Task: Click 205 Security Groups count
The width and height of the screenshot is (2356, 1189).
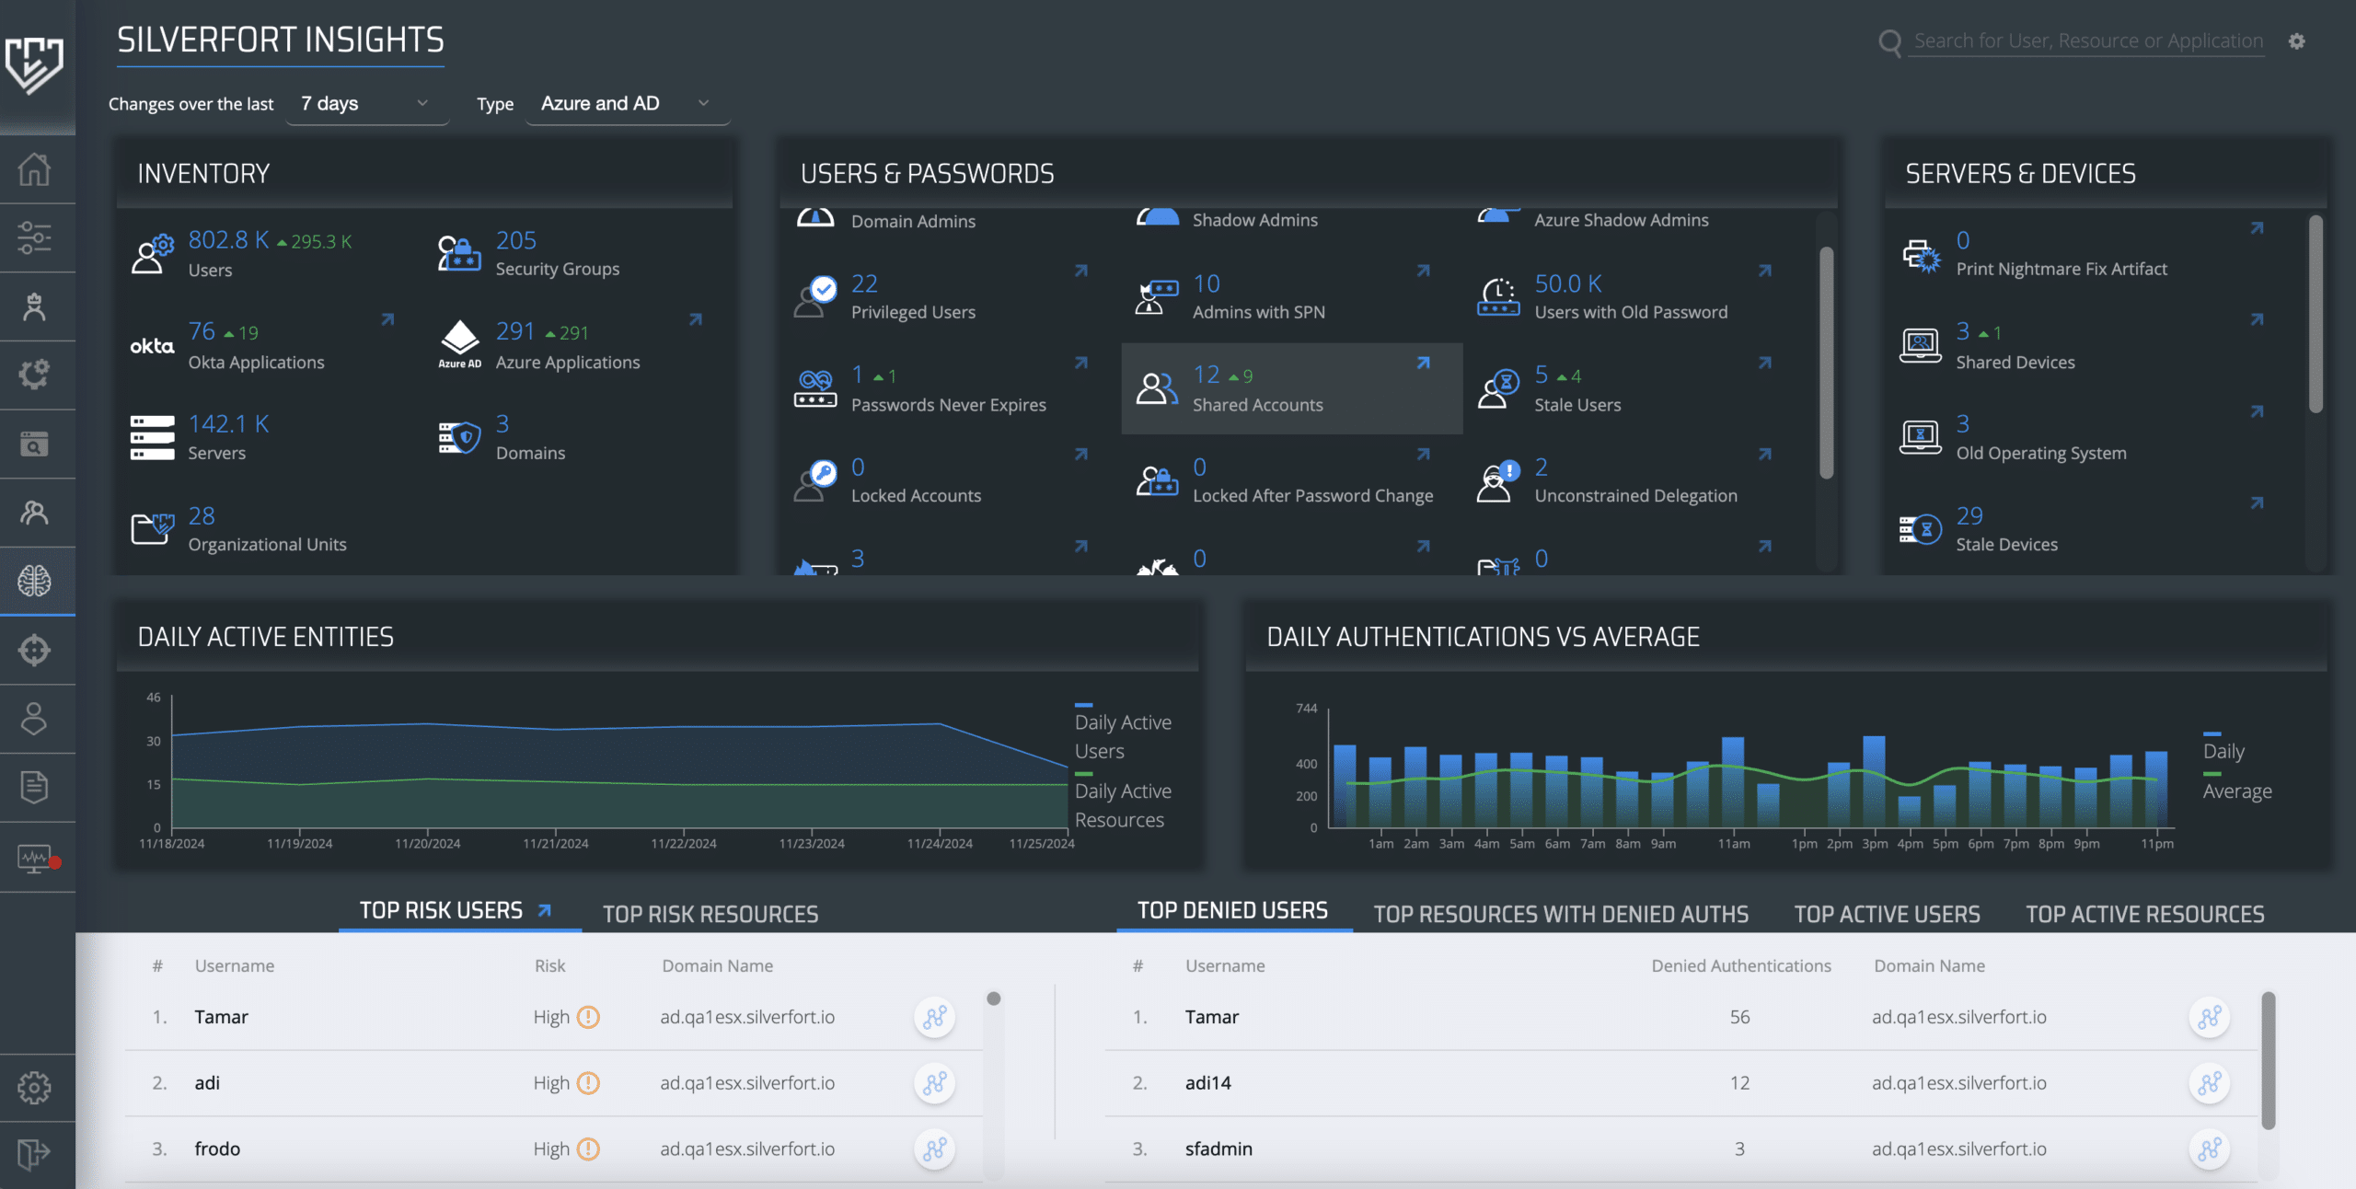Action: (515, 240)
